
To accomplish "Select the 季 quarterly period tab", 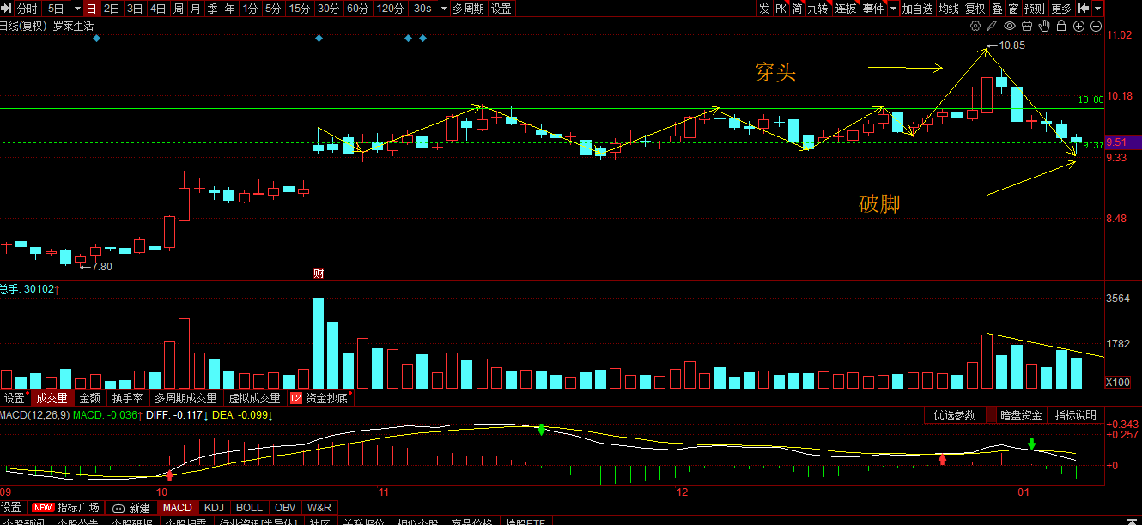I will (x=212, y=9).
